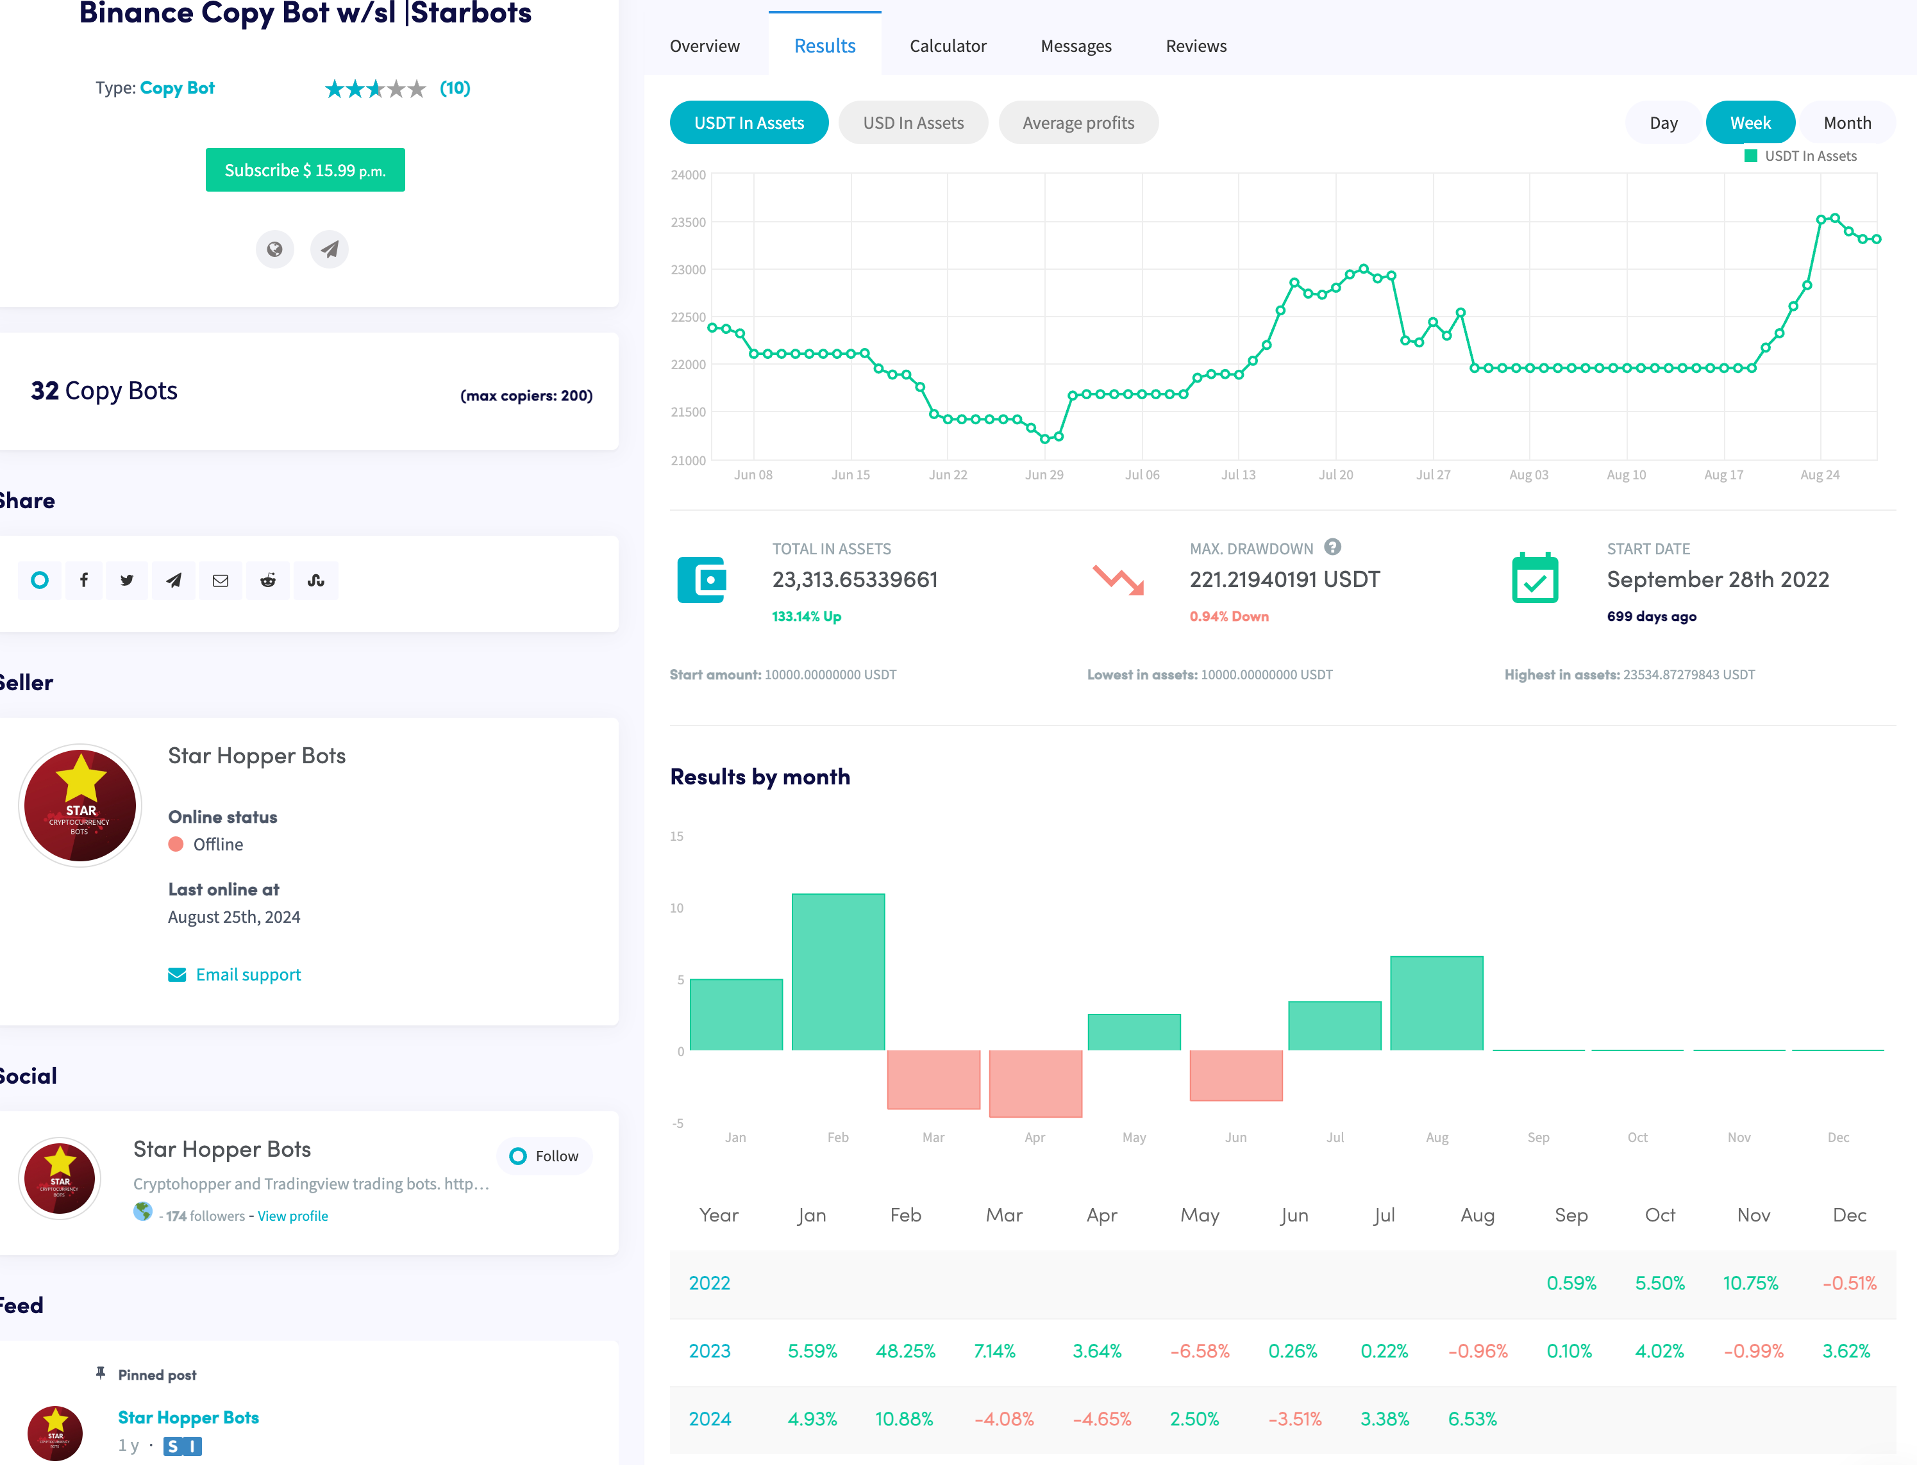Click Subscribe $15.99 p.m. button
This screenshot has width=1917, height=1465.
click(305, 170)
